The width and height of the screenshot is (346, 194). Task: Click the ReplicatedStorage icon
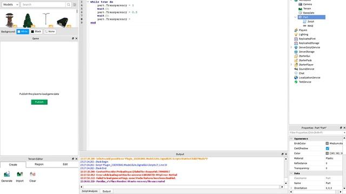[296, 43]
